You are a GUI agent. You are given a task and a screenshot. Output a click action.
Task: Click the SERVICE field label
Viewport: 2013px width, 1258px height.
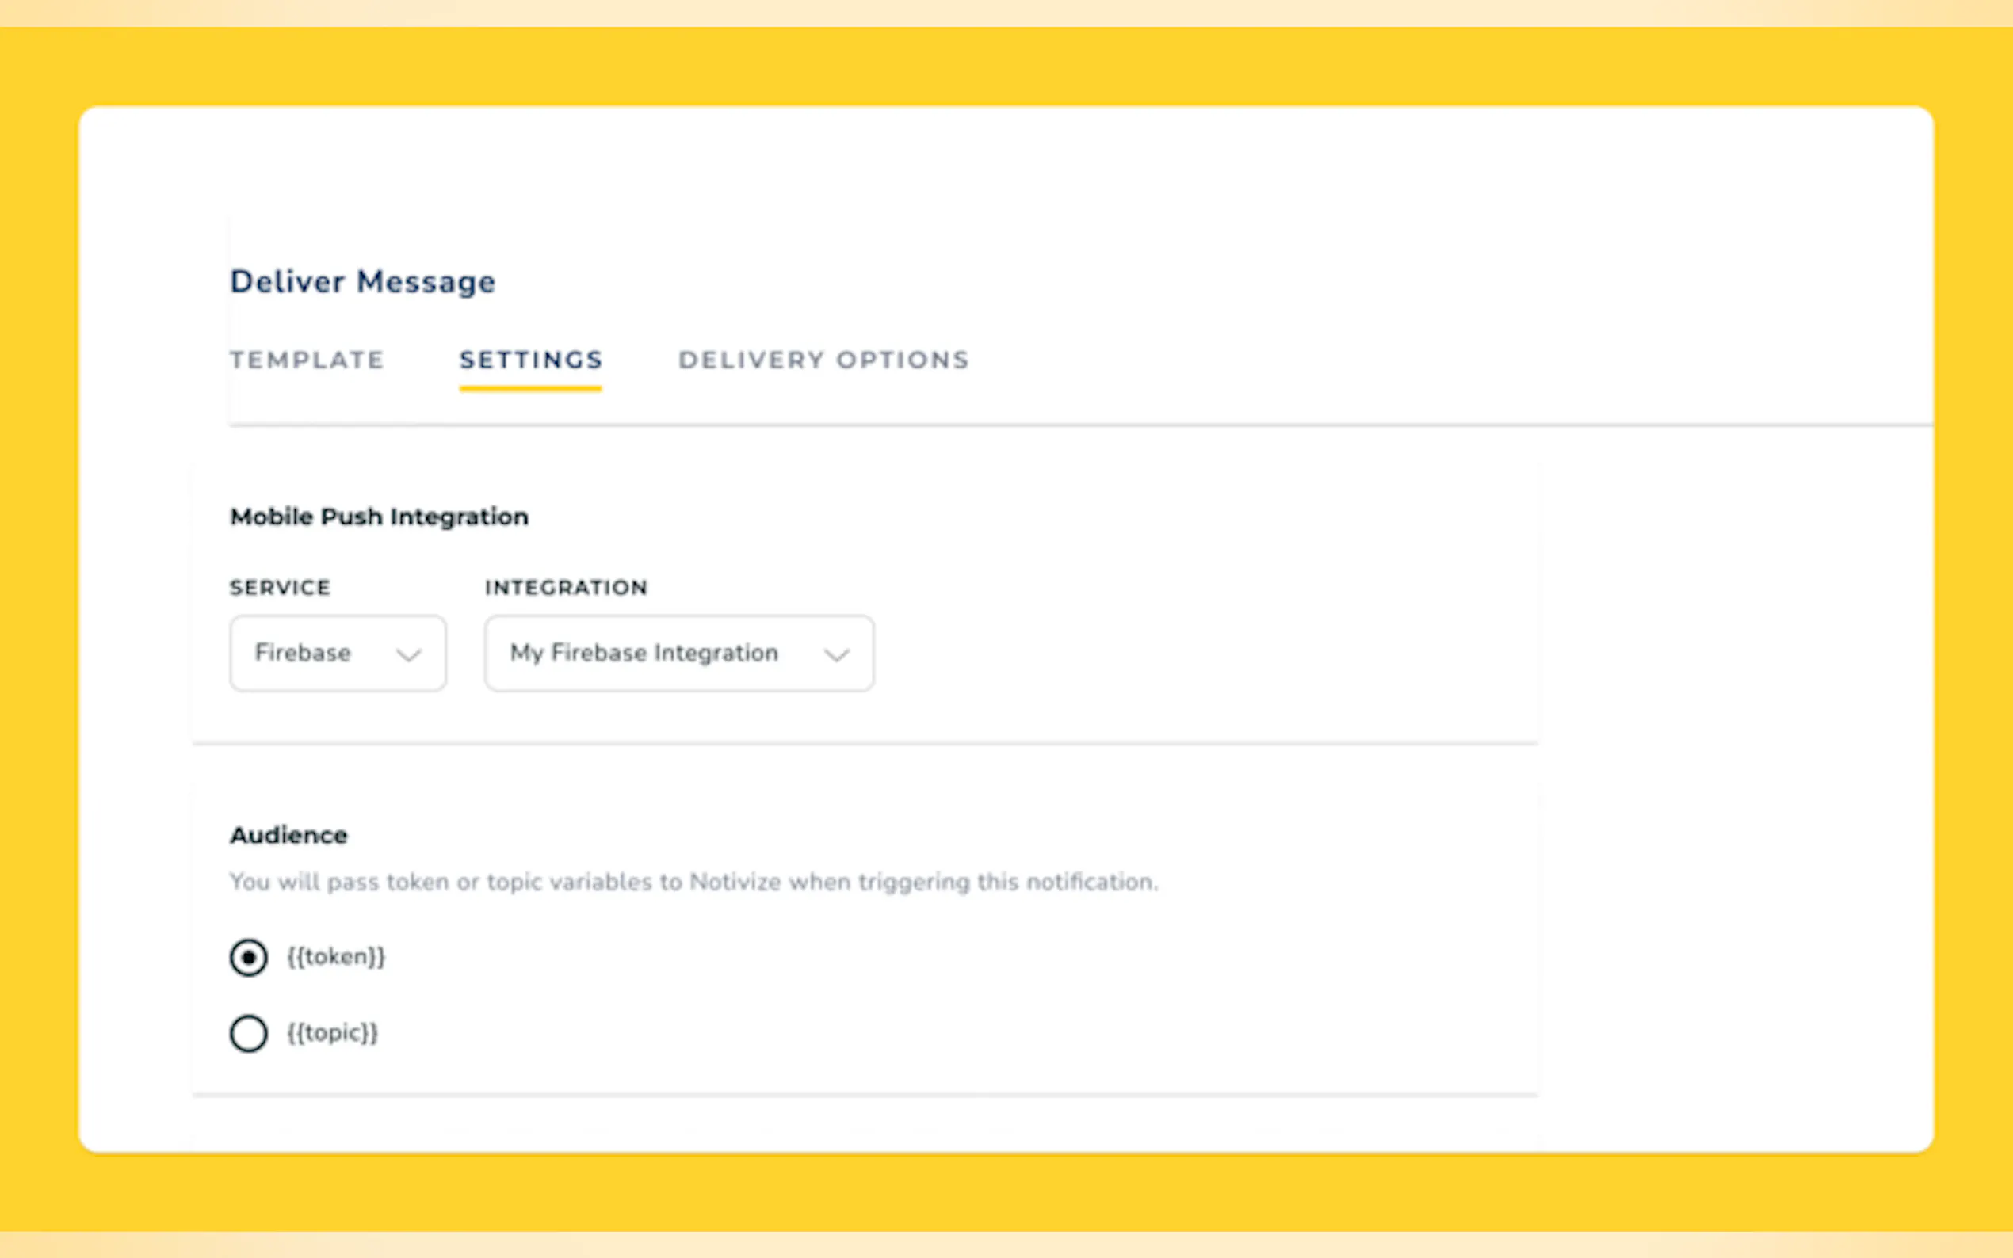click(x=280, y=587)
